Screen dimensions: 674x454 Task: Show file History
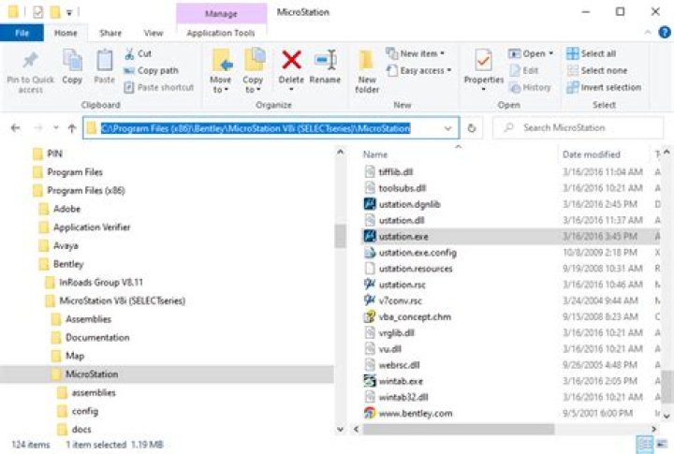(x=530, y=87)
